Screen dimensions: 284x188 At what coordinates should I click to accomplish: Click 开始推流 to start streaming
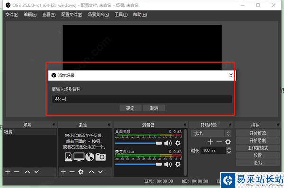(258, 133)
